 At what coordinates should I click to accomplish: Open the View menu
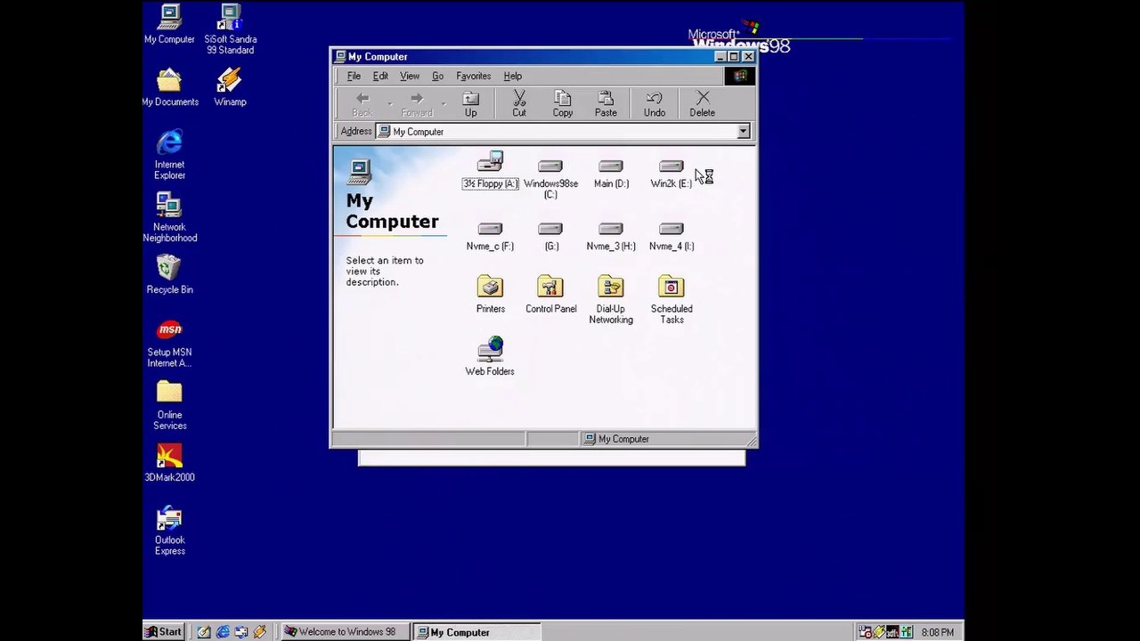(410, 76)
